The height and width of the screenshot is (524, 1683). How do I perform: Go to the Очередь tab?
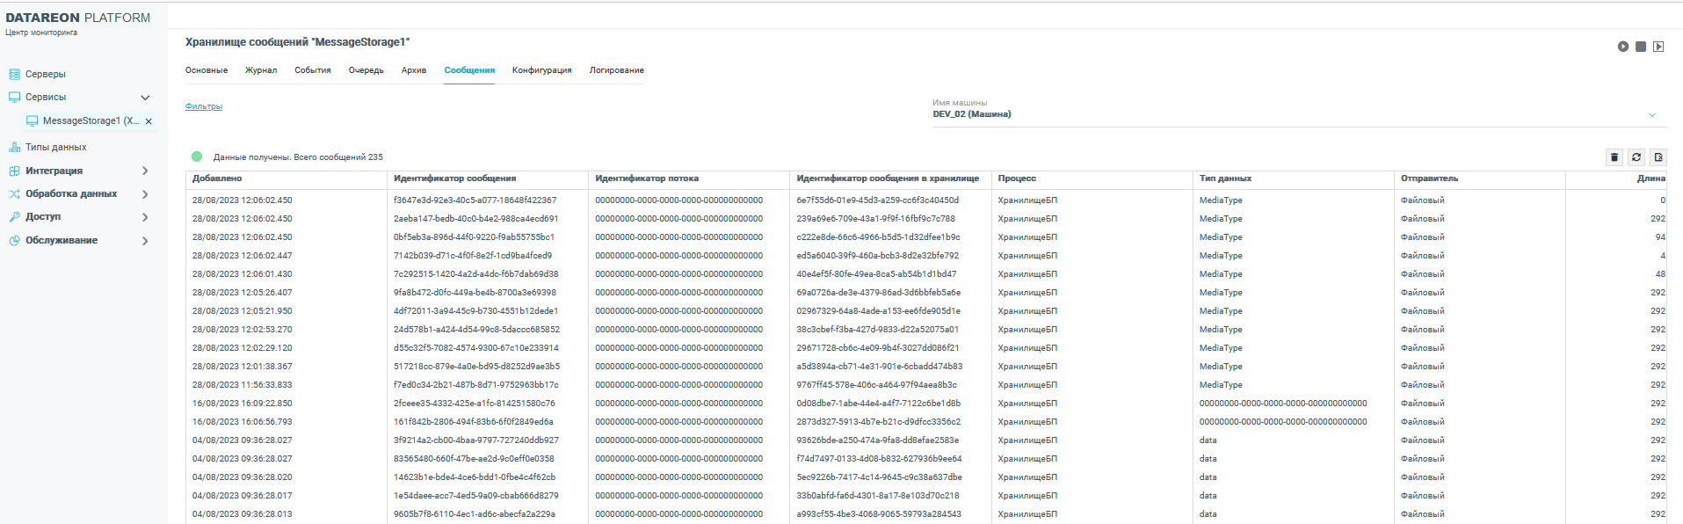click(x=366, y=70)
